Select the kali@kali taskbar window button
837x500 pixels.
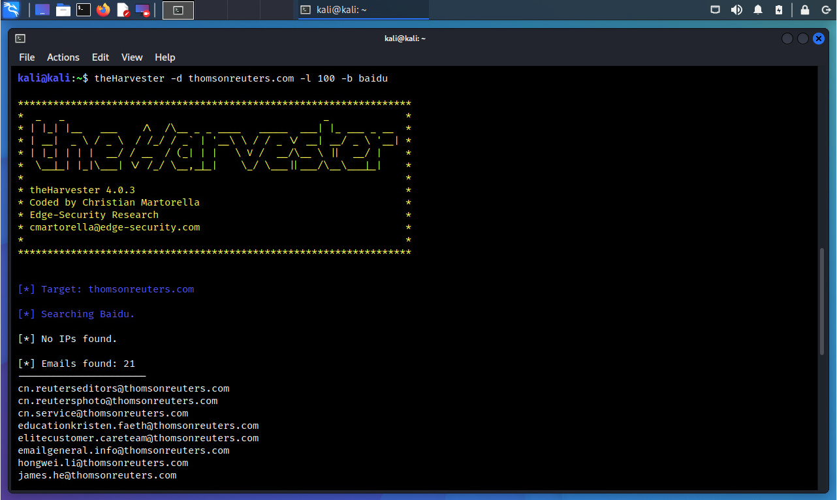click(363, 10)
